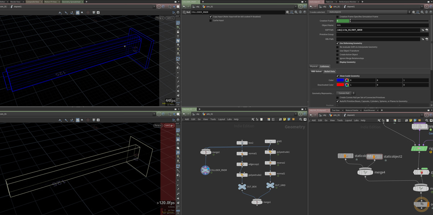Open Persp dropdown in bottom viewport

tap(158, 125)
